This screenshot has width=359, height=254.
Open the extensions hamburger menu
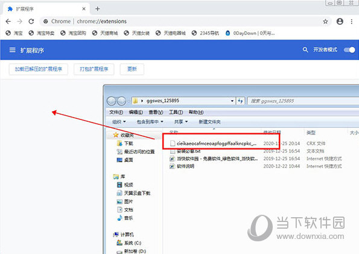coord(12,50)
